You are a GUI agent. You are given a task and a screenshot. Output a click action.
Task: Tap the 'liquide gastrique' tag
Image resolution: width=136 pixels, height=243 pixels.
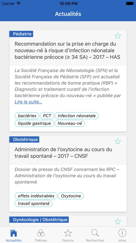(34, 123)
